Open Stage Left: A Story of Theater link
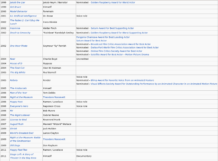Image resolution: width=218 pixels, height=161 pixels. [x=23, y=156]
